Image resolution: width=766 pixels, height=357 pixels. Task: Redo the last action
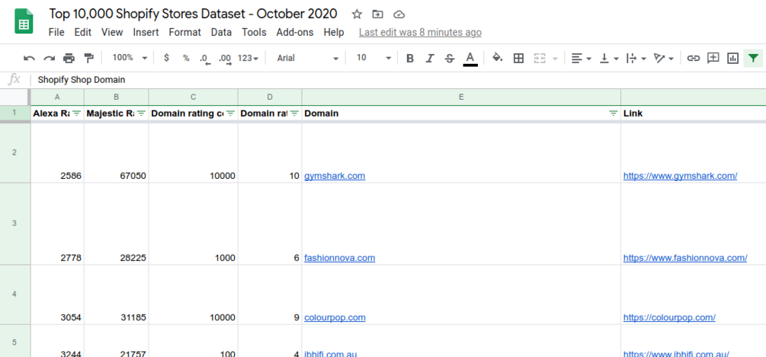50,59
